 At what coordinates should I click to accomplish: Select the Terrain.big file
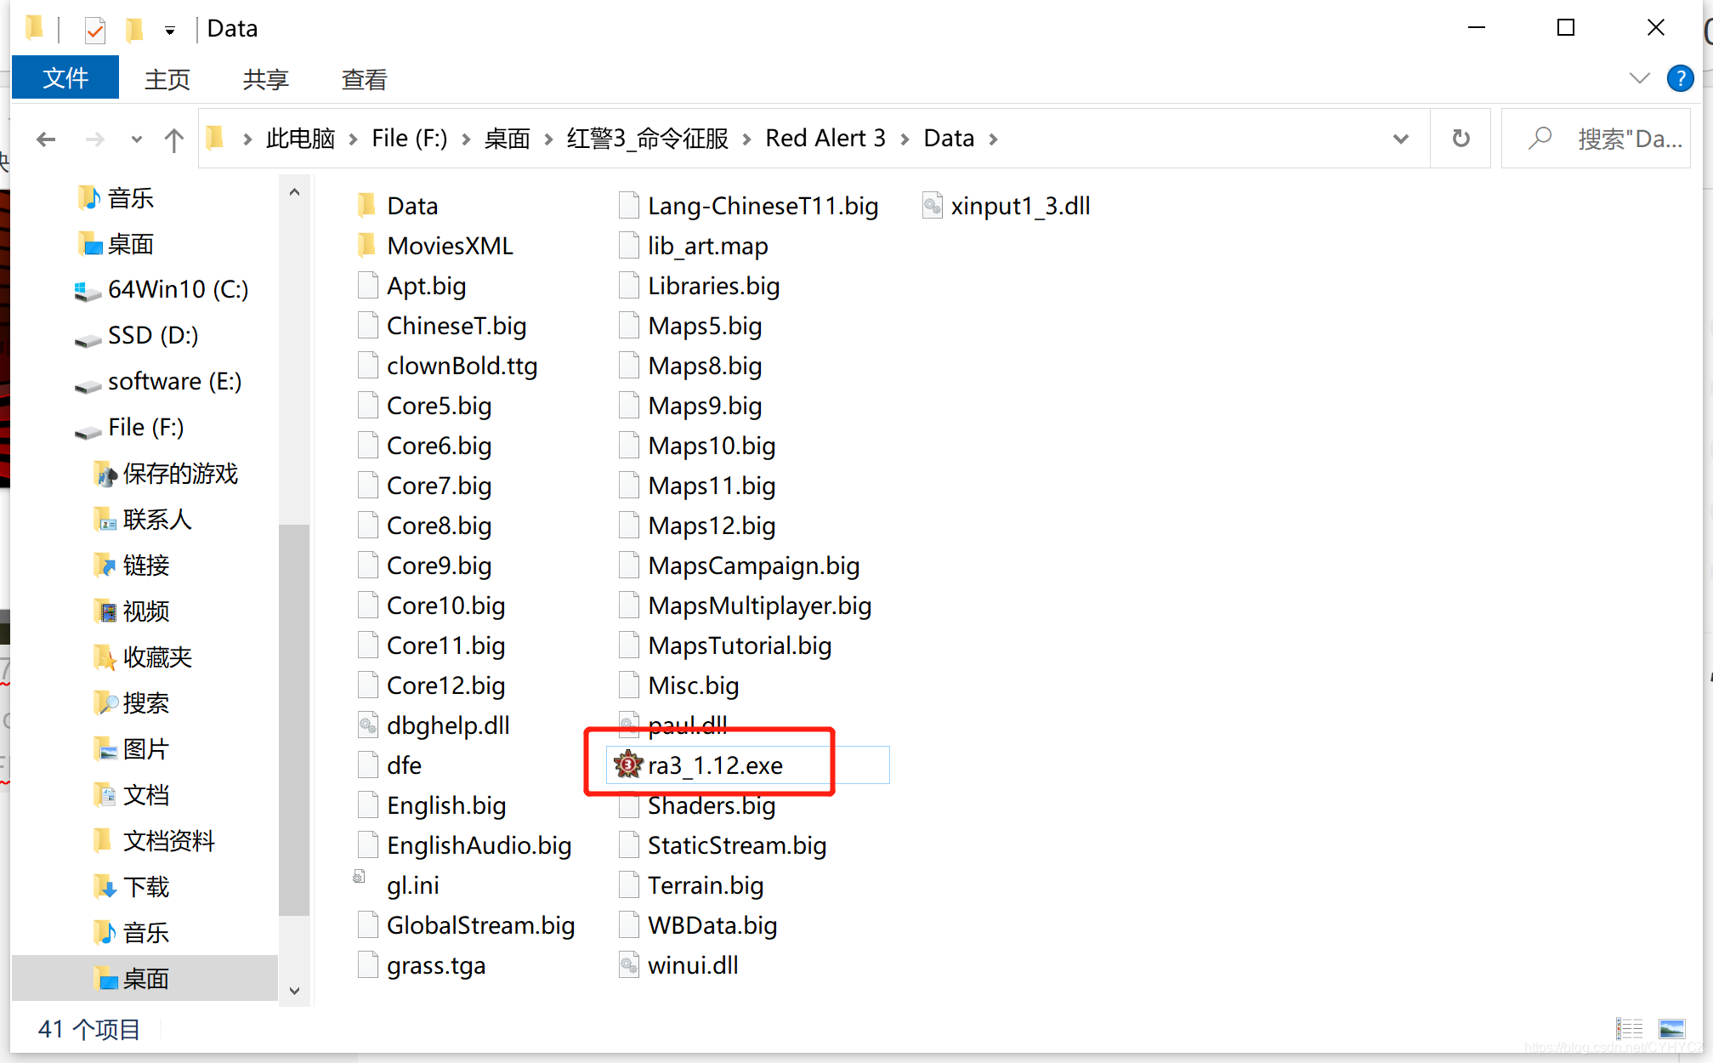692,885
